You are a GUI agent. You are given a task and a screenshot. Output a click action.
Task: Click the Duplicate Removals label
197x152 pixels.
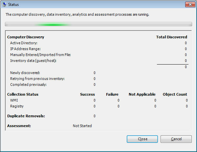point(26,116)
